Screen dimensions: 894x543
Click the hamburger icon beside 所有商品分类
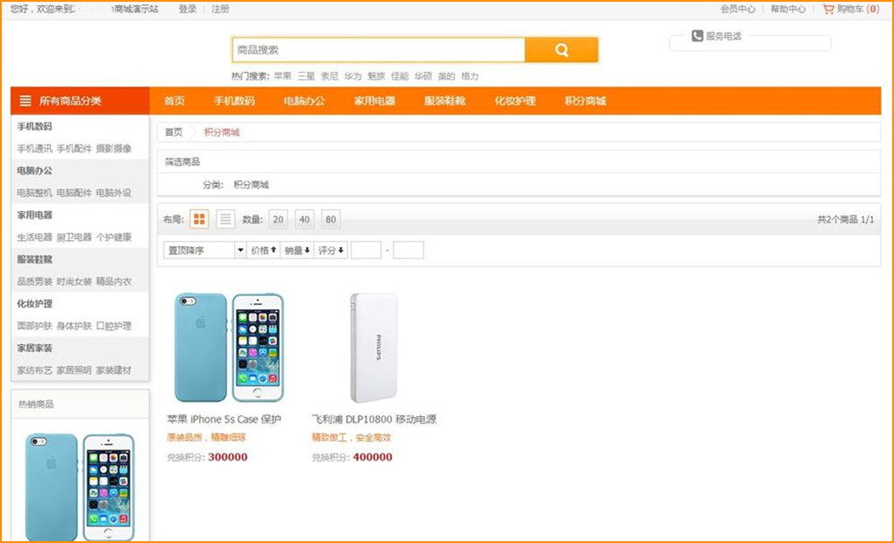tap(25, 101)
